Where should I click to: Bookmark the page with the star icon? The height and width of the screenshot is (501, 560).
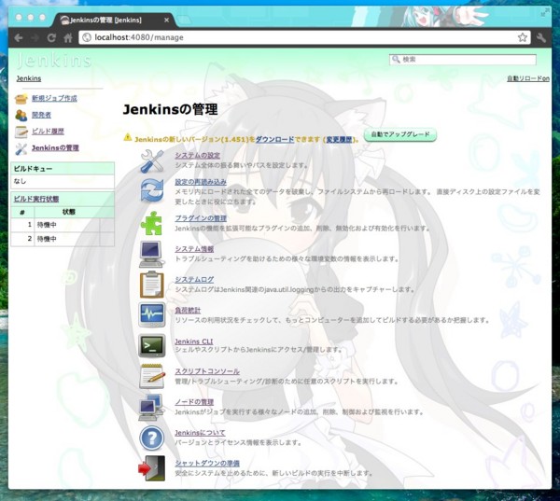tap(523, 37)
